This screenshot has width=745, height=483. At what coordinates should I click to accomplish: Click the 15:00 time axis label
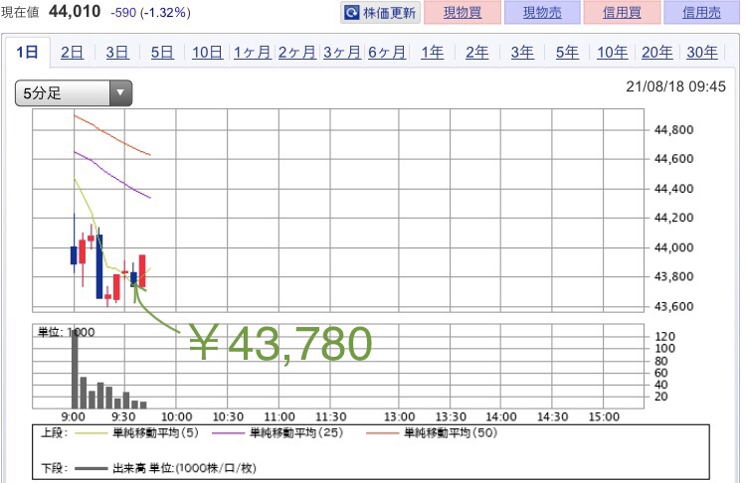(604, 417)
